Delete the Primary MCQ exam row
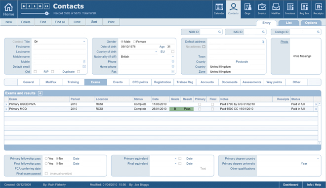The width and height of the screenshot is (326, 188). pyautogui.click(x=316, y=109)
